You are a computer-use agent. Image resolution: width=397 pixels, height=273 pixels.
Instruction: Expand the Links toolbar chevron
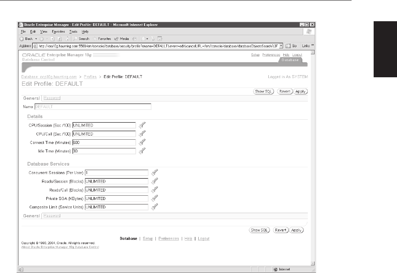pyautogui.click(x=313, y=45)
